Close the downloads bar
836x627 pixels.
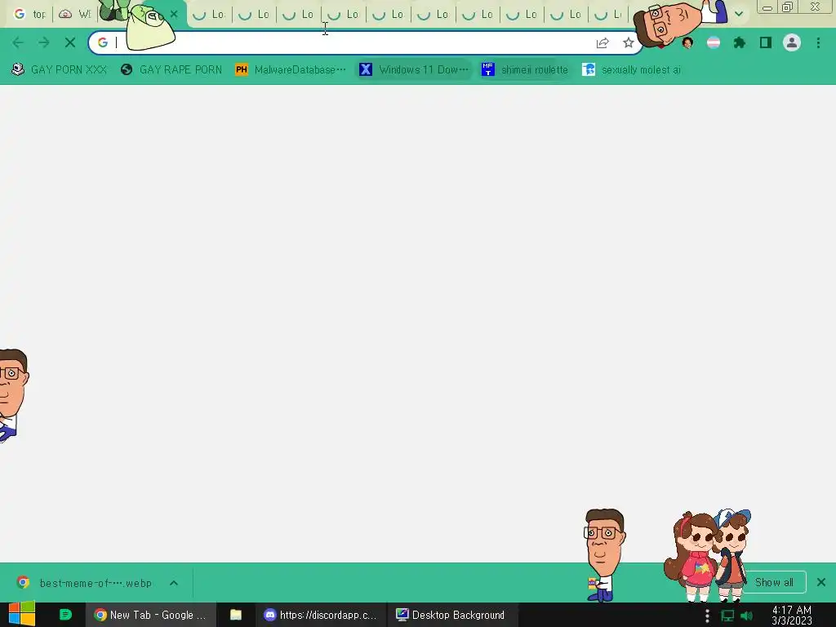coord(821,582)
